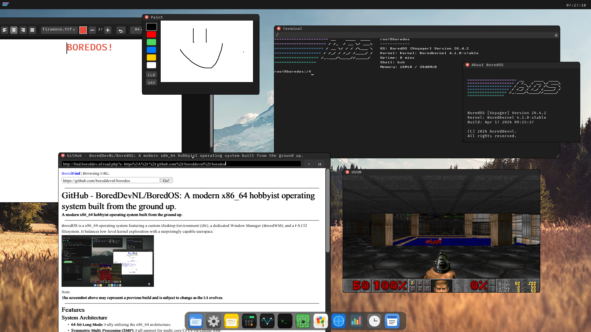Open Settings gear from the dock
This screenshot has height=332, width=591.
pyautogui.click(x=214, y=321)
